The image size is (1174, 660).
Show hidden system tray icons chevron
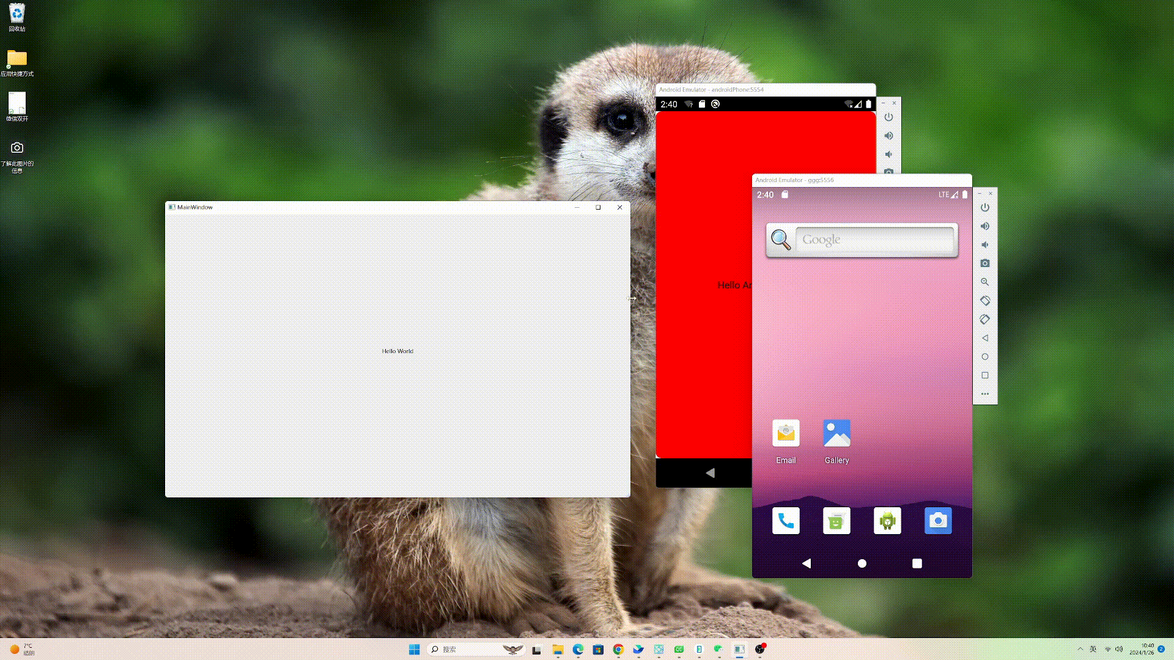coord(1080,649)
